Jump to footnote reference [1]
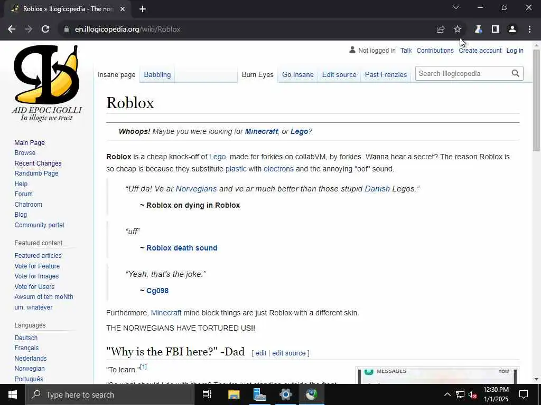This screenshot has width=541, height=405. click(143, 368)
